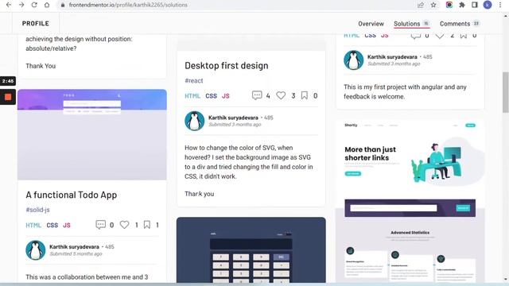509x286 pixels.
Task: Click CSS label on Todo App card
Action: point(52,225)
